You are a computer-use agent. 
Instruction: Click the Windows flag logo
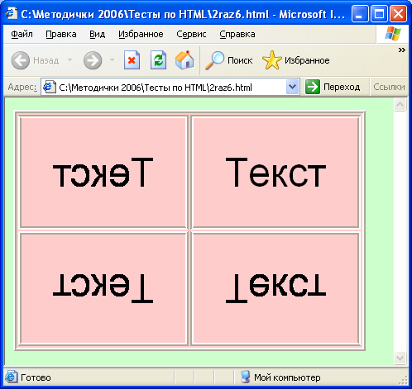point(393,34)
